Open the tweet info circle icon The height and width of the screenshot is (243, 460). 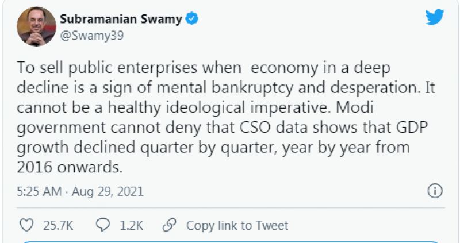[x=436, y=191]
